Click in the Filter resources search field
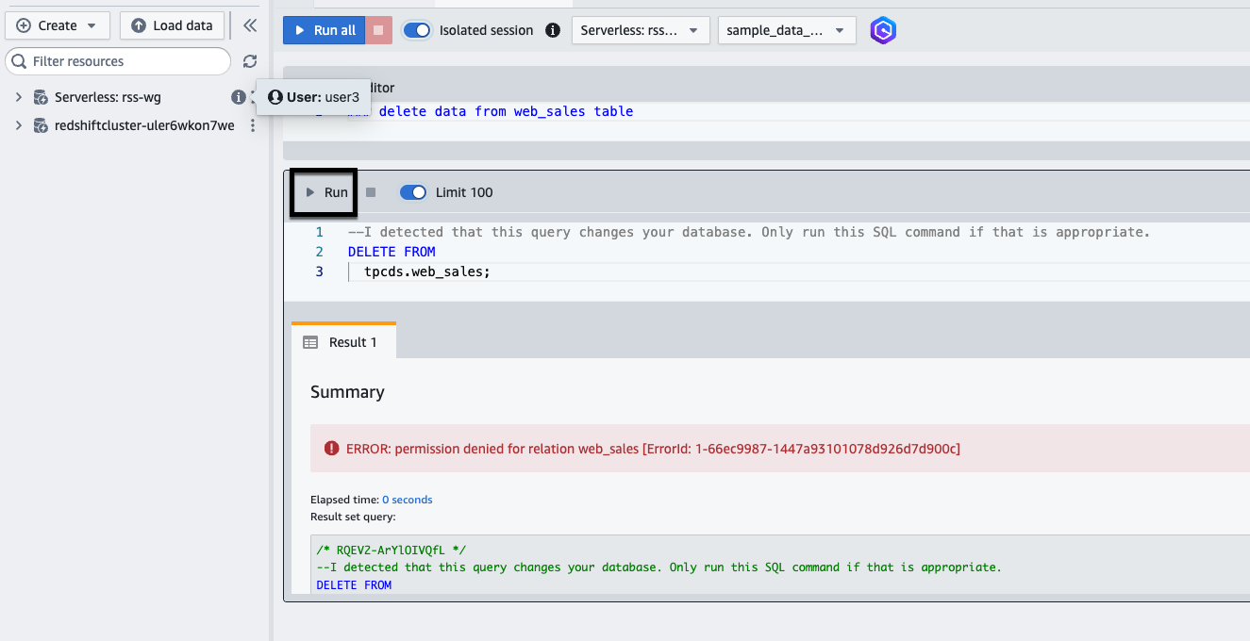1250x641 pixels. tap(127, 61)
